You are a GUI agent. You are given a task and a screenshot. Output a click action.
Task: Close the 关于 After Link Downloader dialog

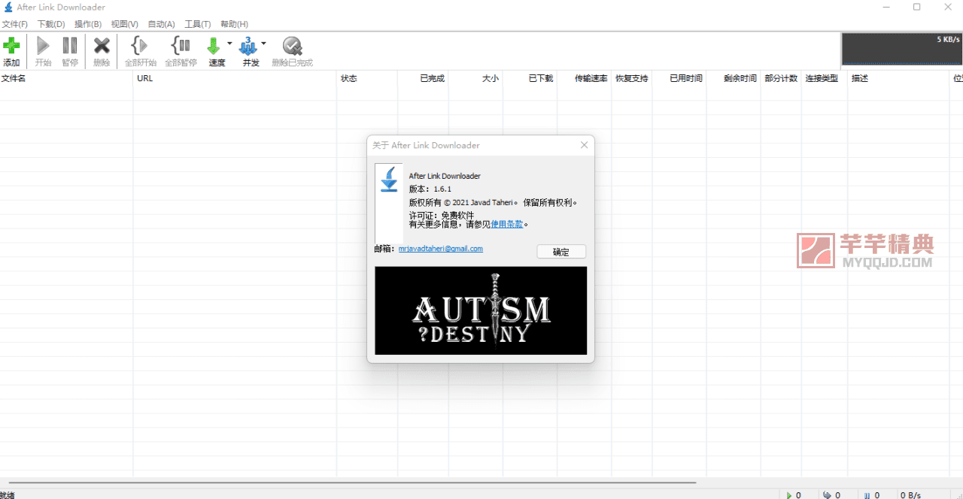[585, 145]
